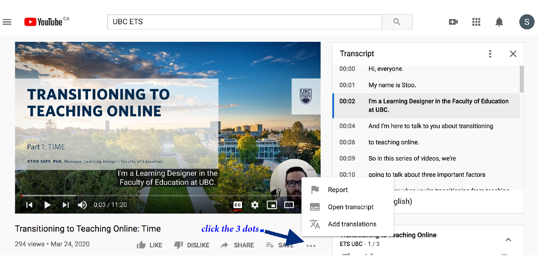This screenshot has height=266, width=538.
Task: Click the video progress bar
Action: tap(161, 195)
